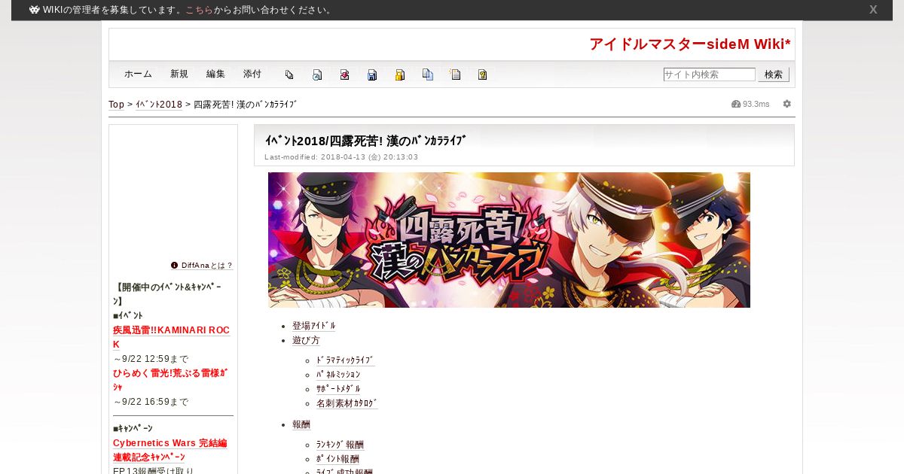
Task: Jump to ﾄﾞﾗﾏﾃｨｯｸﾗｲﾌﾞ subsection
Action: pos(345,360)
